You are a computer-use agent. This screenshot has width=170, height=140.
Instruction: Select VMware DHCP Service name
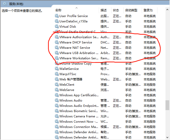click(76, 42)
